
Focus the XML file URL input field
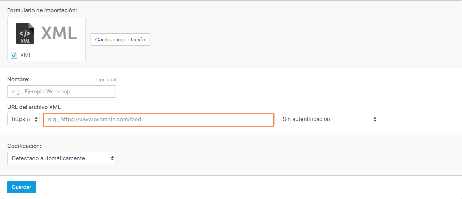pos(159,120)
